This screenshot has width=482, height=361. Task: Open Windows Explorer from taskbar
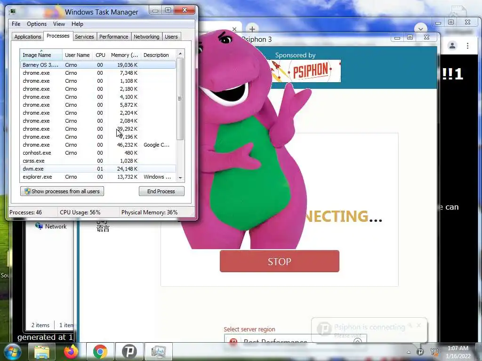42,352
